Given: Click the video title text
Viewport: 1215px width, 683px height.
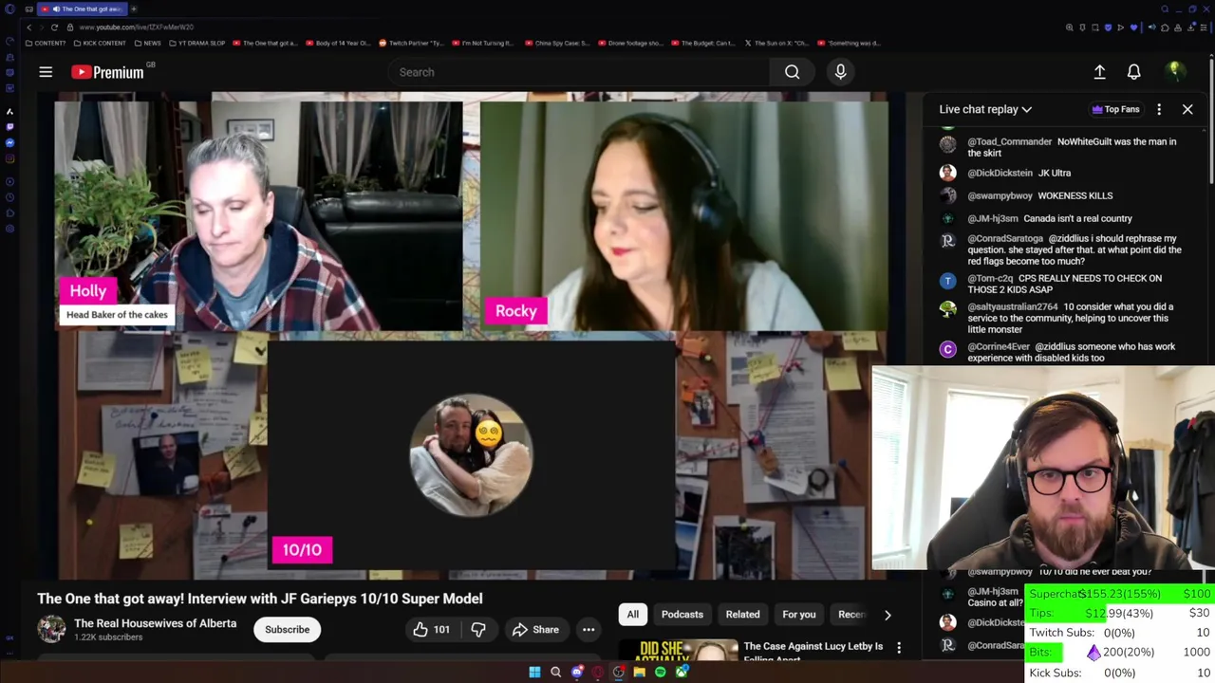Looking at the screenshot, I should tap(260, 599).
